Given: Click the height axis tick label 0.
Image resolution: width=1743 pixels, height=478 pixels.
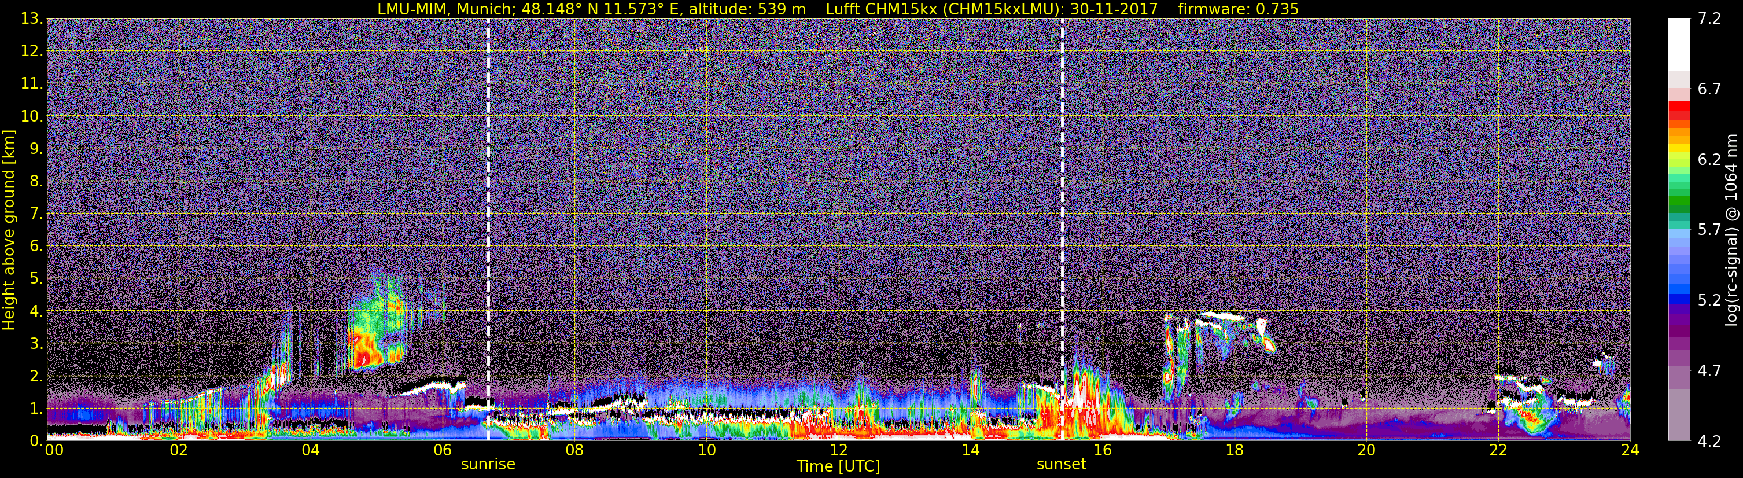Looking at the screenshot, I should [x=36, y=441].
